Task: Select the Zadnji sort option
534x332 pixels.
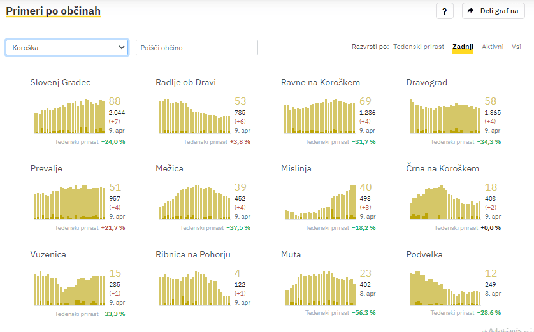Action: pos(463,47)
